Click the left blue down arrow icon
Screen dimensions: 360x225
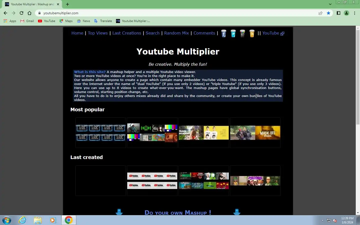(x=119, y=212)
